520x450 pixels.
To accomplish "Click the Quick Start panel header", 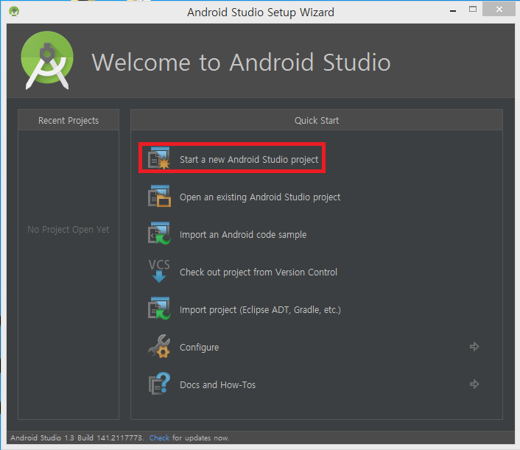I will 317,120.
